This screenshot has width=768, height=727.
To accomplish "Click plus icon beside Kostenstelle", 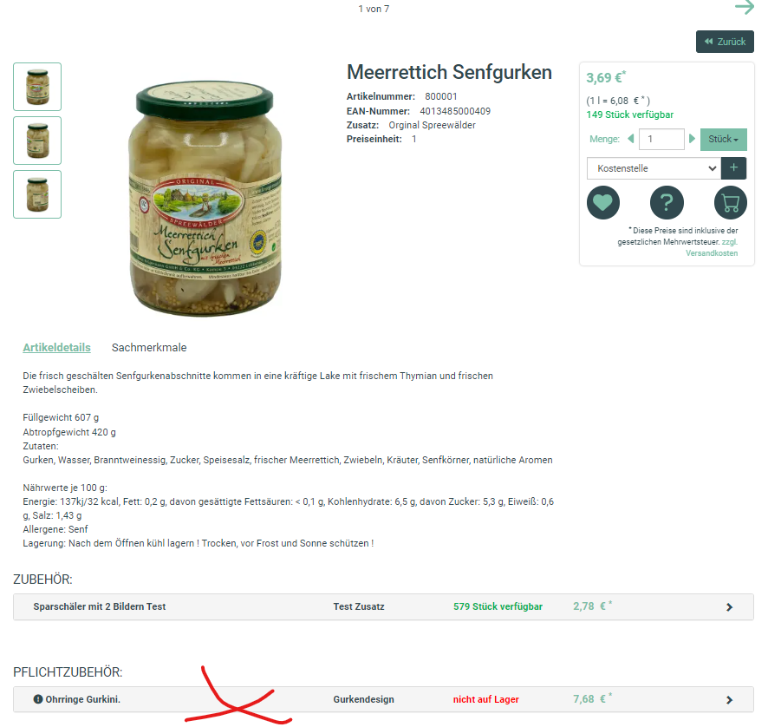I will click(733, 168).
